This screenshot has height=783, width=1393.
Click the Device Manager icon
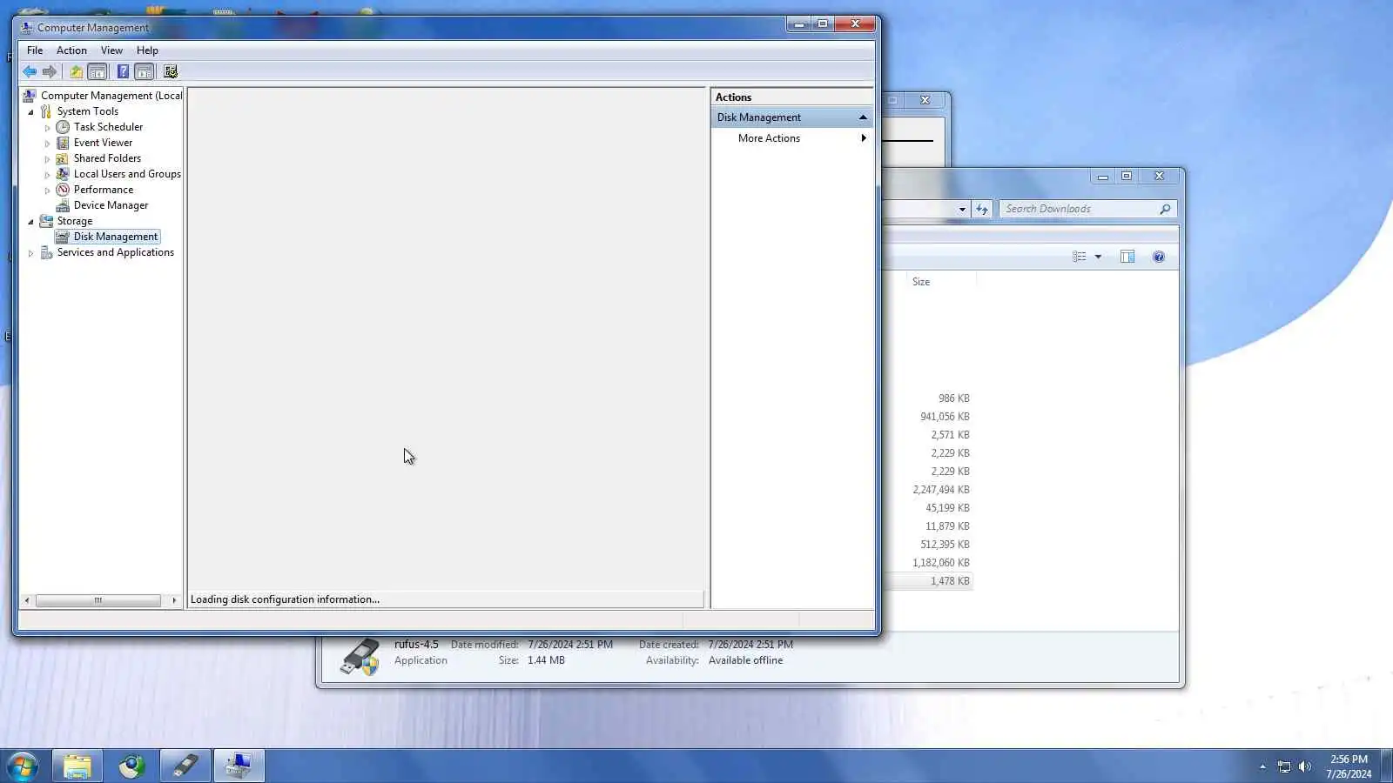pyautogui.click(x=63, y=205)
